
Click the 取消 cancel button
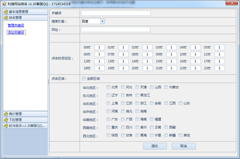(x=184, y=146)
